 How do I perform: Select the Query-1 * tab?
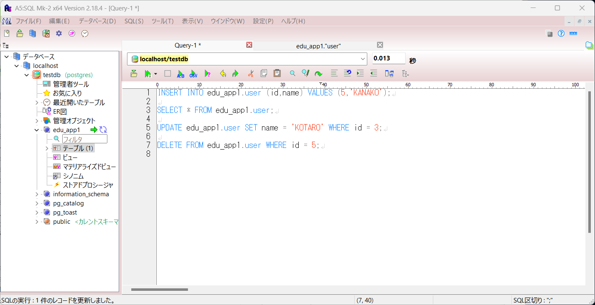click(x=188, y=45)
